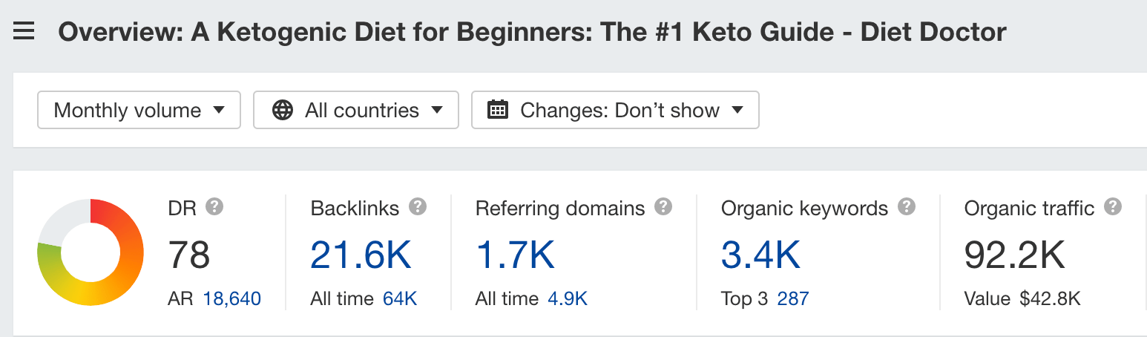1147x337 pixels.
Task: Open the 1.7K referring domains report
Action: [515, 255]
